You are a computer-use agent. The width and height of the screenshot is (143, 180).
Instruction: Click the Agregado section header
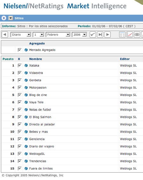tap(37, 43)
